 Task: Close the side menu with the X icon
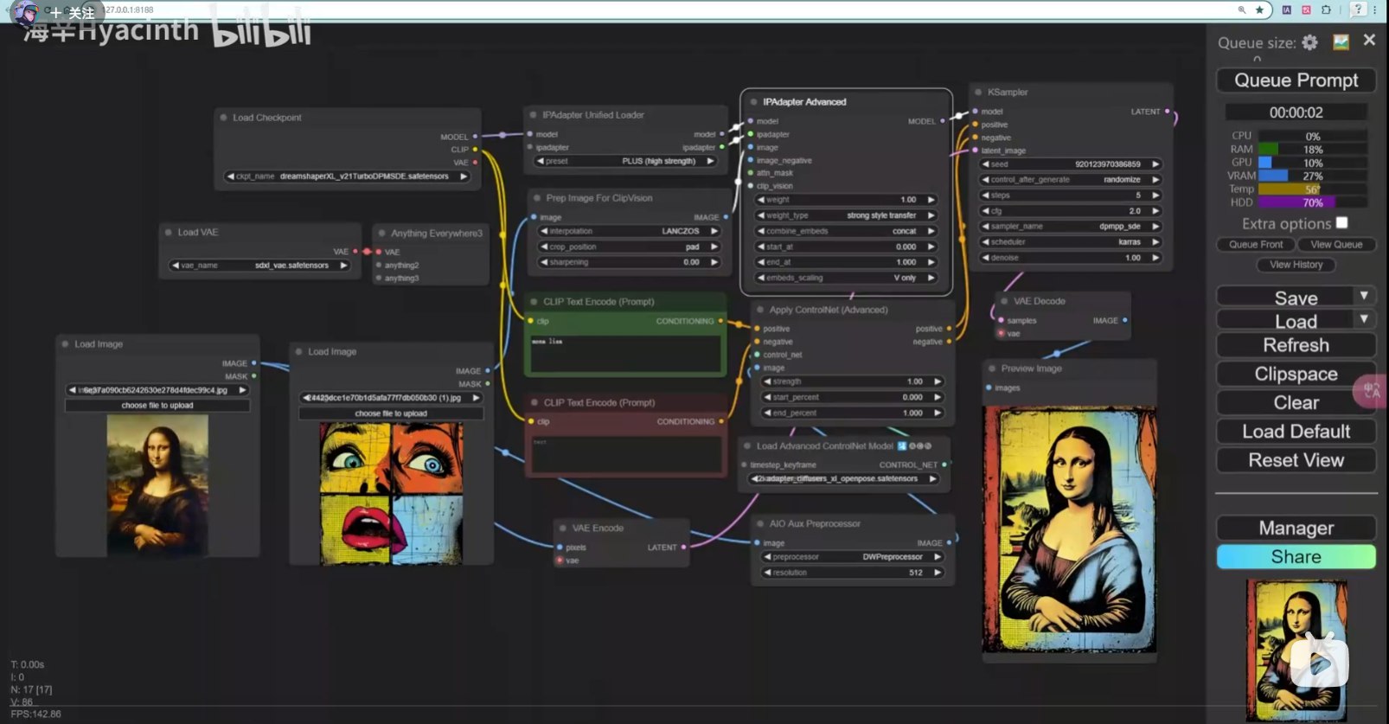tap(1369, 40)
